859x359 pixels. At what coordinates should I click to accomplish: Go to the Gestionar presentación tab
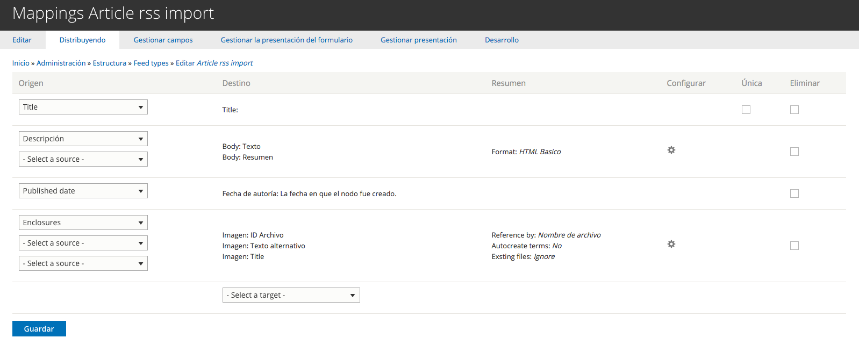[x=418, y=40]
